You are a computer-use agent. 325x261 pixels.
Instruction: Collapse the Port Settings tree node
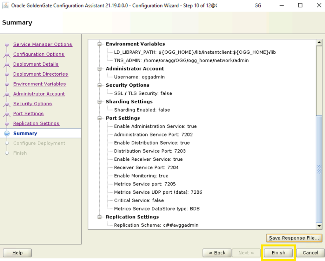100,118
